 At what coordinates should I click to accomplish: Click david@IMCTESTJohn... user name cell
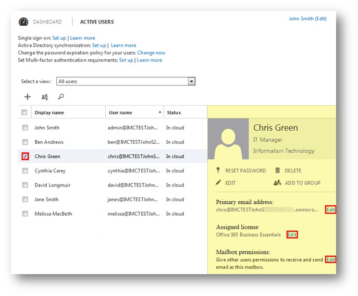133,185
